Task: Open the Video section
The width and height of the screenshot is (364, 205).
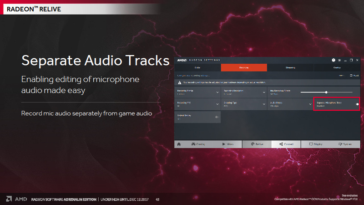Action: pyautogui.click(x=228, y=144)
